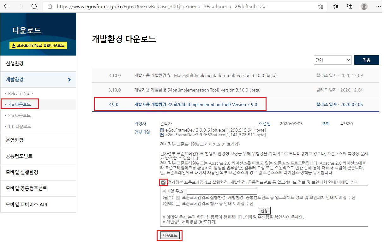Open 모바일 공통컴포넌트 in left menu
384x243 pixels.
coord(38,188)
